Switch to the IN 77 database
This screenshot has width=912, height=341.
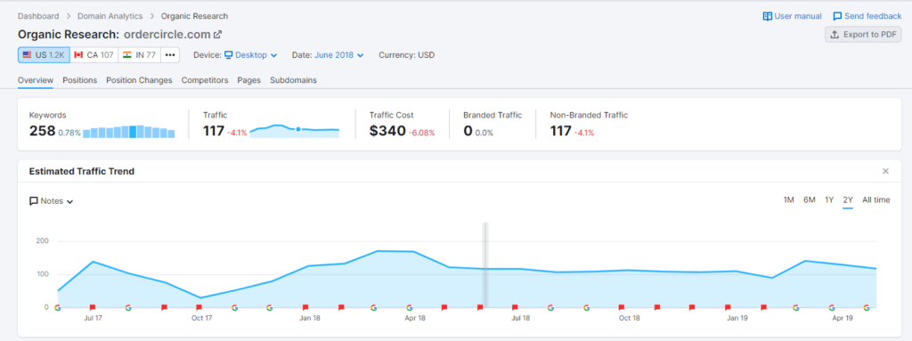(x=140, y=55)
